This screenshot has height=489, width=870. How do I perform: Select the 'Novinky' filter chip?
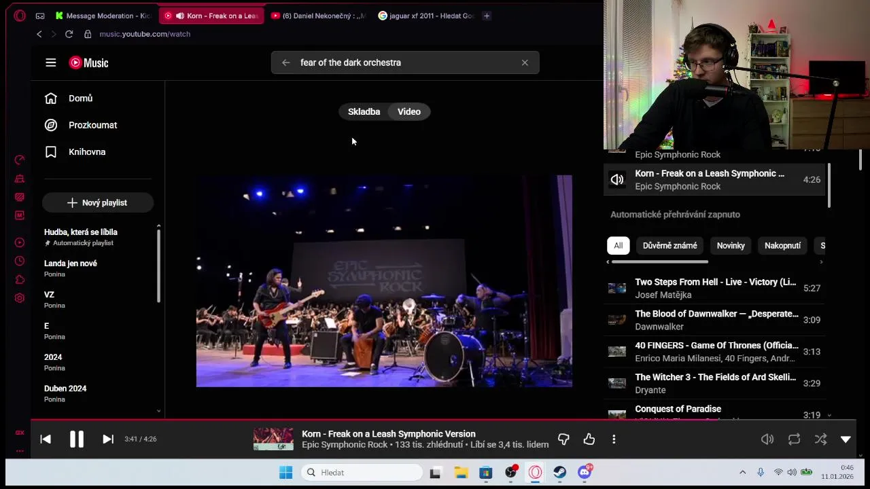(731, 245)
